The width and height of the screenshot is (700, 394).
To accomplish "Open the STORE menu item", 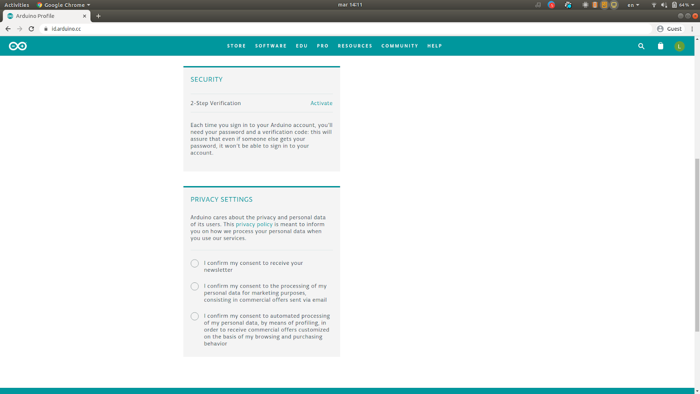I will pos(236,46).
